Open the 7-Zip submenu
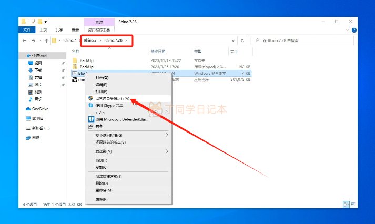 tap(129, 113)
